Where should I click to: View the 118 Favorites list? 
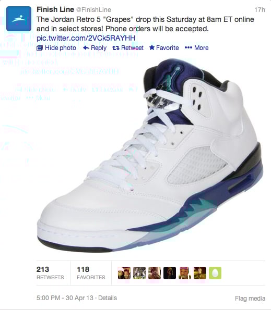point(91,273)
